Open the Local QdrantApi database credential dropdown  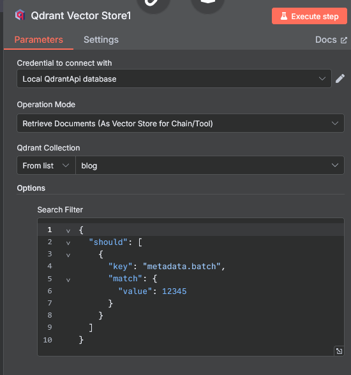(x=174, y=78)
